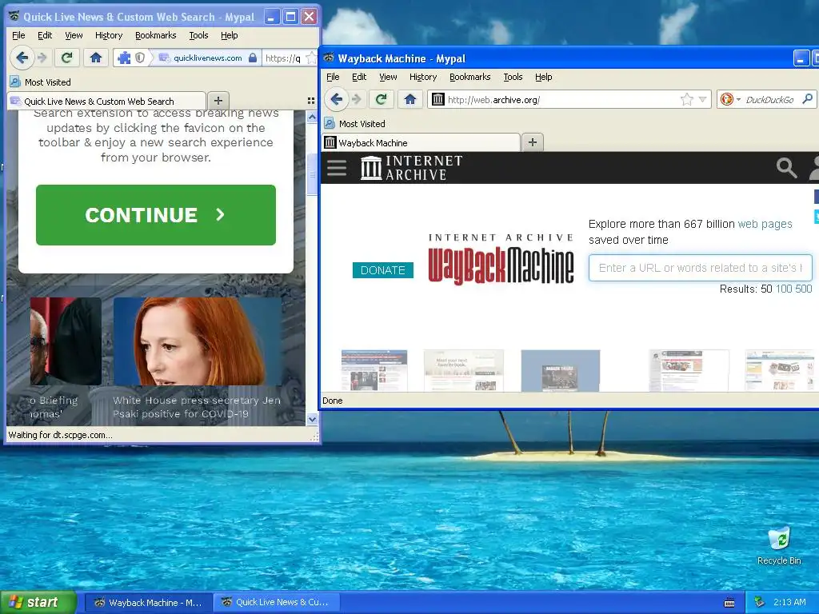The image size is (819, 614).
Task: Select 500 results link
Action: [803, 289]
